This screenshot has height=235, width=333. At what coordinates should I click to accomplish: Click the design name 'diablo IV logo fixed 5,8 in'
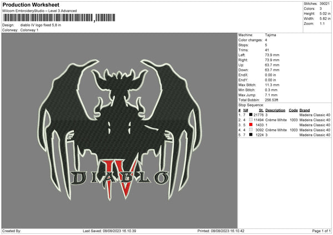41,25
